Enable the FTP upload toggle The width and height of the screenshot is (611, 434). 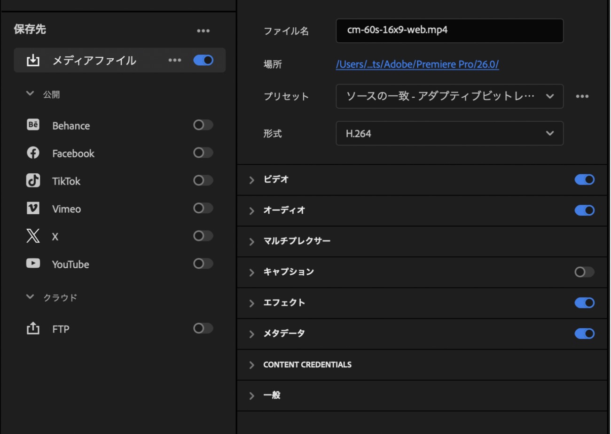[x=204, y=328]
